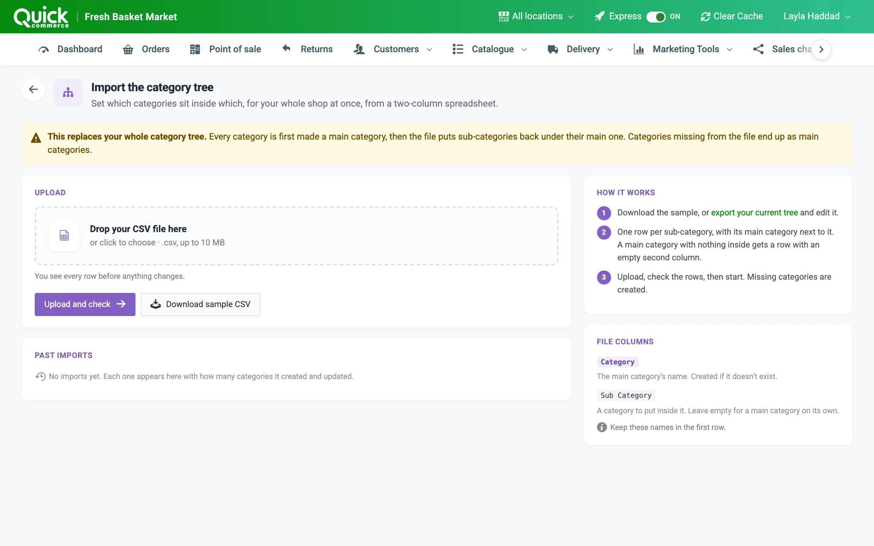Image resolution: width=874 pixels, height=546 pixels.
Task: Click the Category column name tag
Action: [617, 362]
